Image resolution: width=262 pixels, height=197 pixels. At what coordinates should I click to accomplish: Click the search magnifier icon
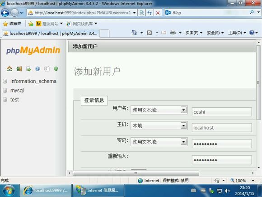tap(252, 12)
